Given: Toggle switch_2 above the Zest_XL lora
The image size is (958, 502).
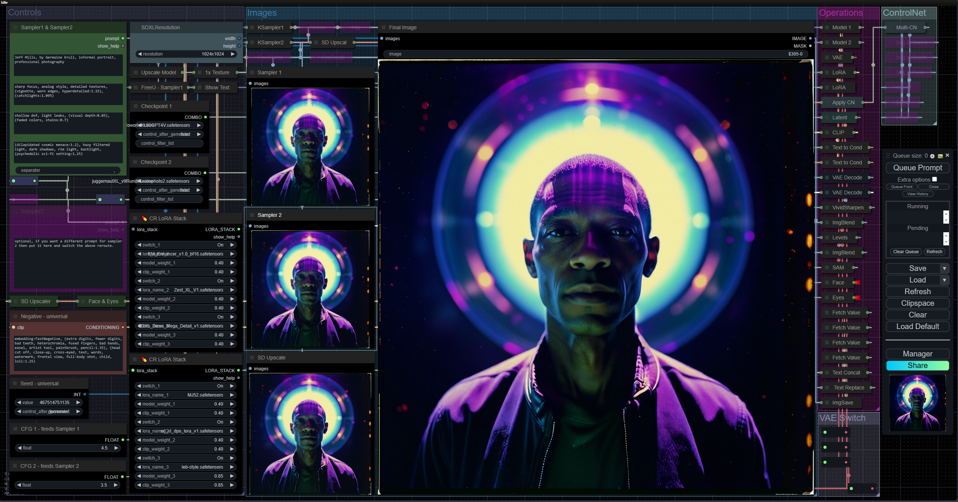Looking at the screenshot, I should click(x=186, y=281).
